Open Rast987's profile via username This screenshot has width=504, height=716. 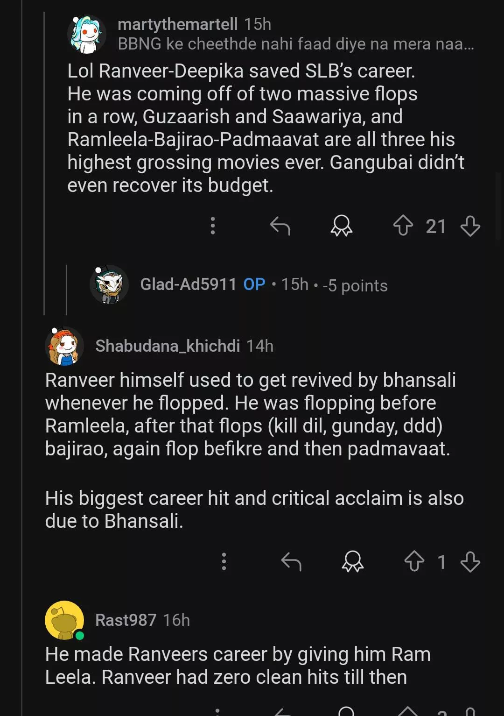tap(126, 620)
